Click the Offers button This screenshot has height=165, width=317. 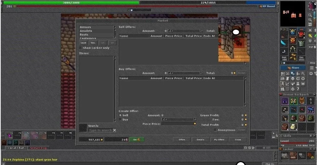click(x=182, y=140)
